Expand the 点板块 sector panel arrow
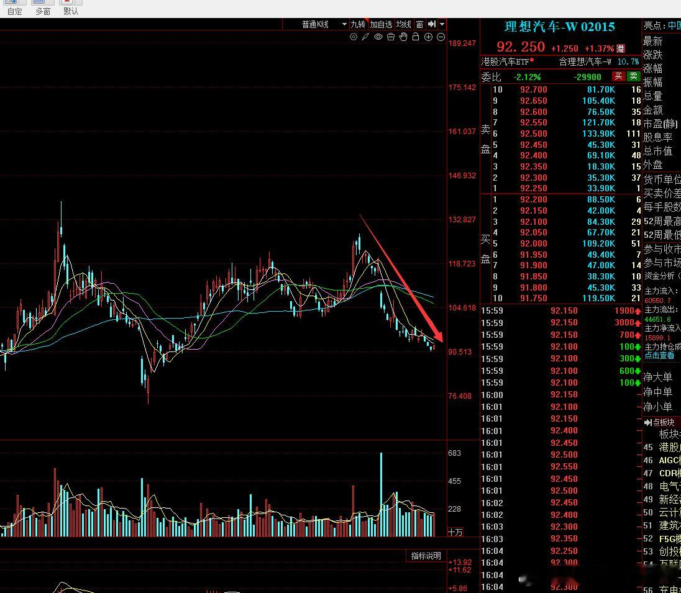The image size is (681, 593). click(647, 422)
